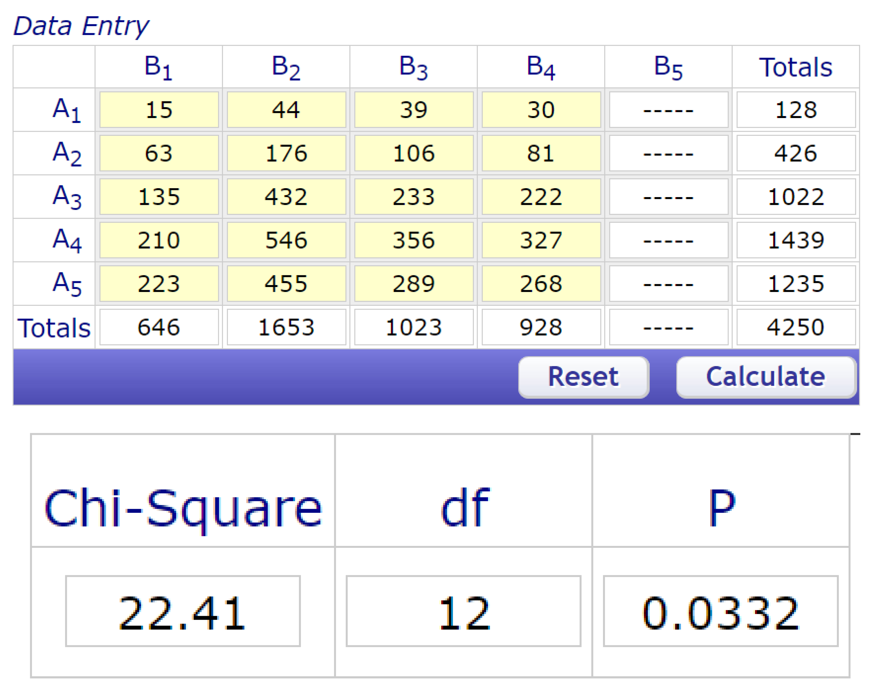Select the empty A4 B5 cell
The image size is (872, 689).
click(668, 241)
